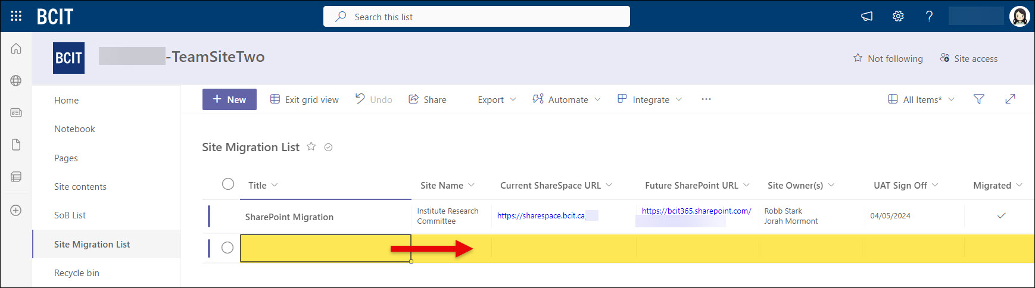Image resolution: width=1035 pixels, height=288 pixels.
Task: Open the filter funnel icon
Action: pos(979,99)
